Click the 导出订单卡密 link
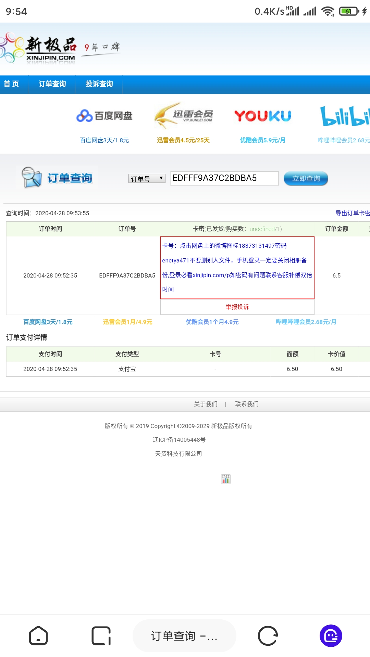This screenshot has height=657, width=370. pyautogui.click(x=352, y=213)
